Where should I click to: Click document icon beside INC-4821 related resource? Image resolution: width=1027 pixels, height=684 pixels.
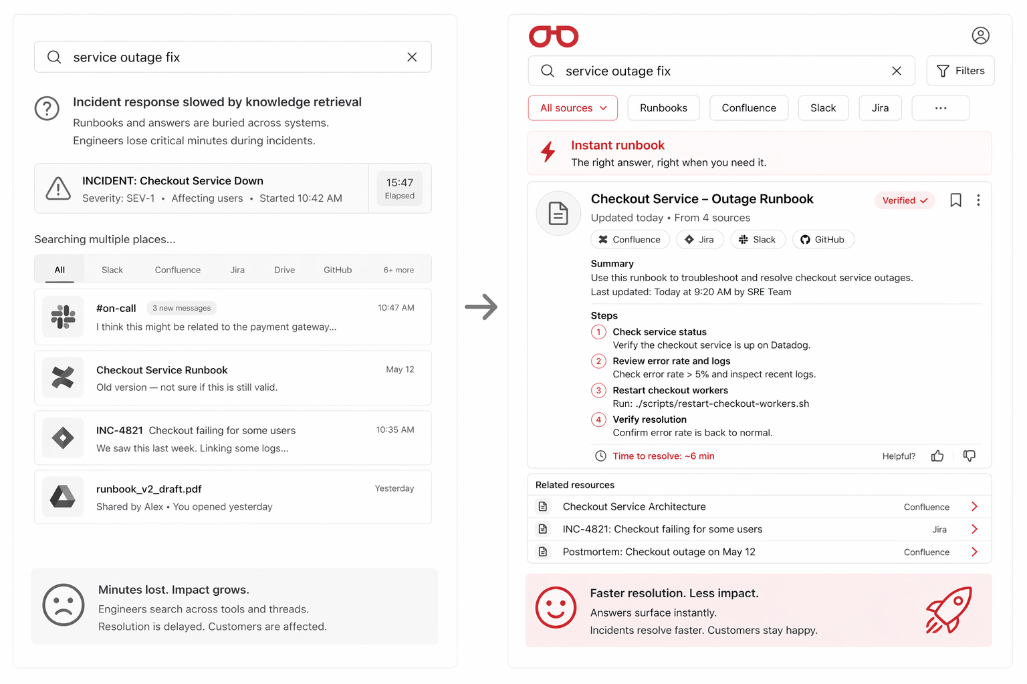click(x=543, y=530)
